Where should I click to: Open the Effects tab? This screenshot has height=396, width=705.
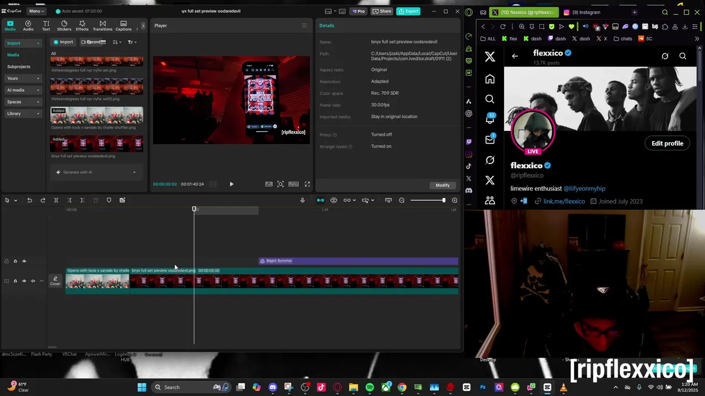click(x=82, y=26)
